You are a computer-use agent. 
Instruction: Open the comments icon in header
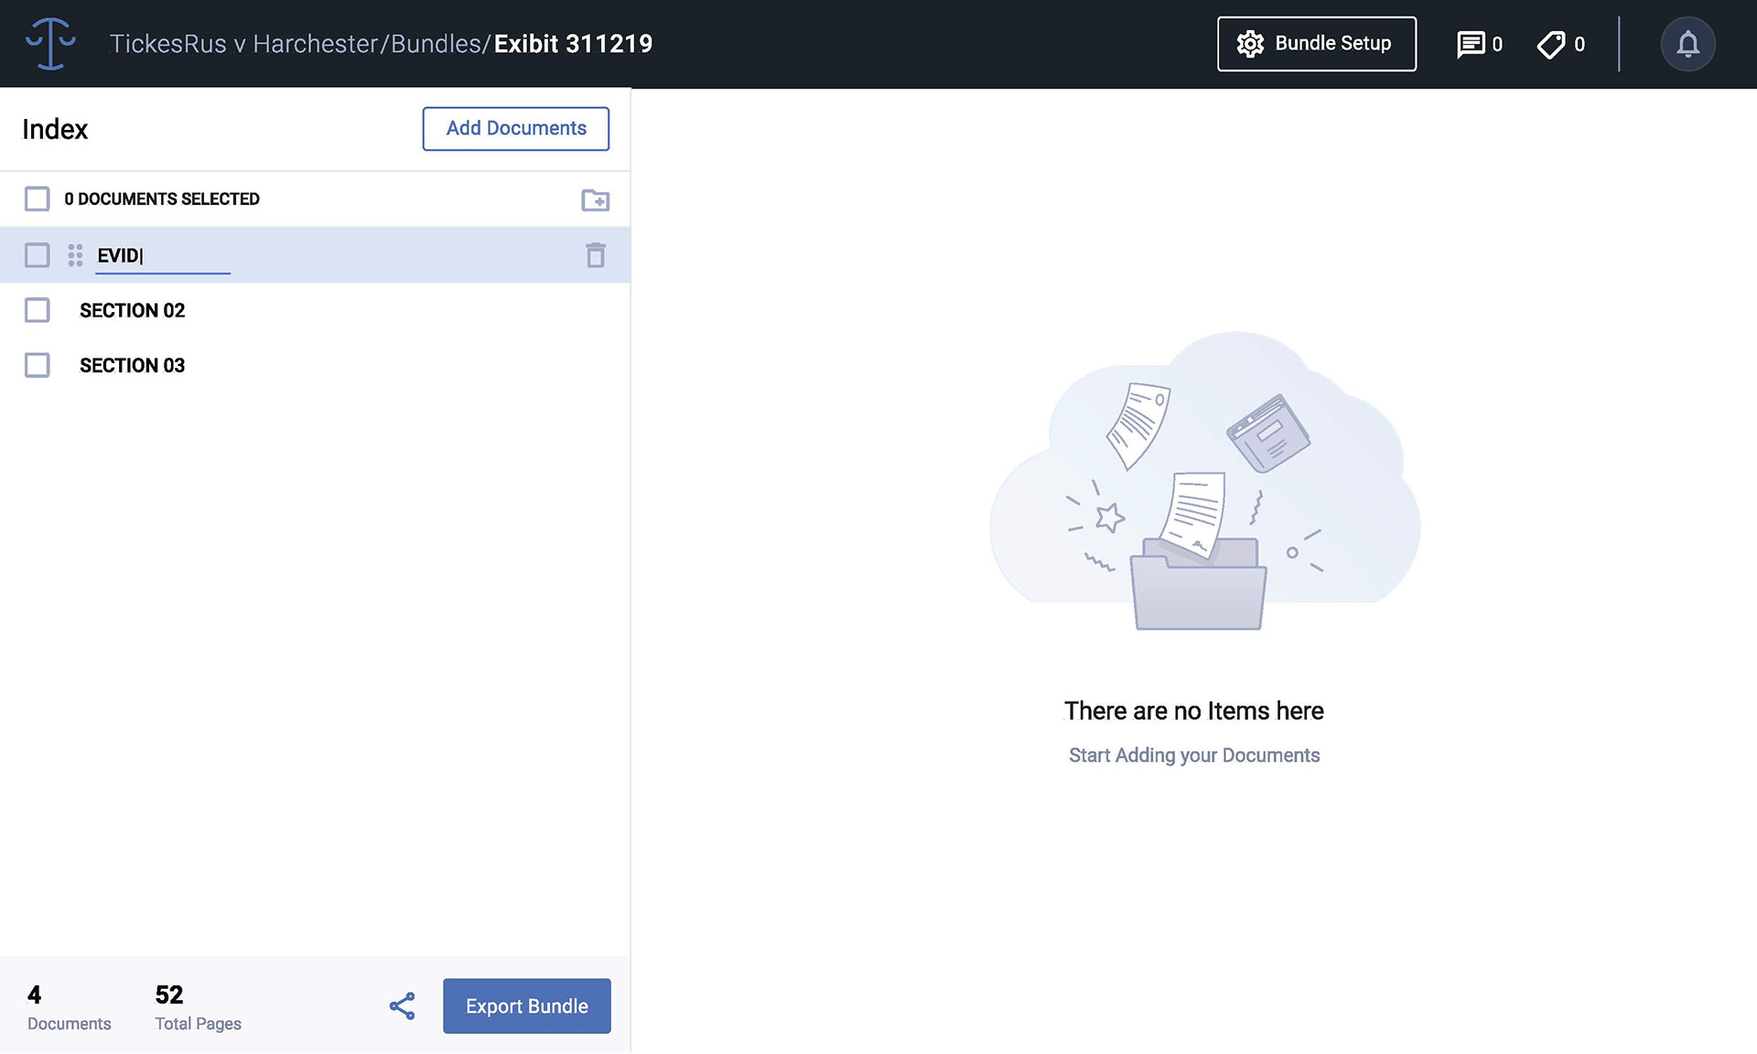coord(1470,44)
